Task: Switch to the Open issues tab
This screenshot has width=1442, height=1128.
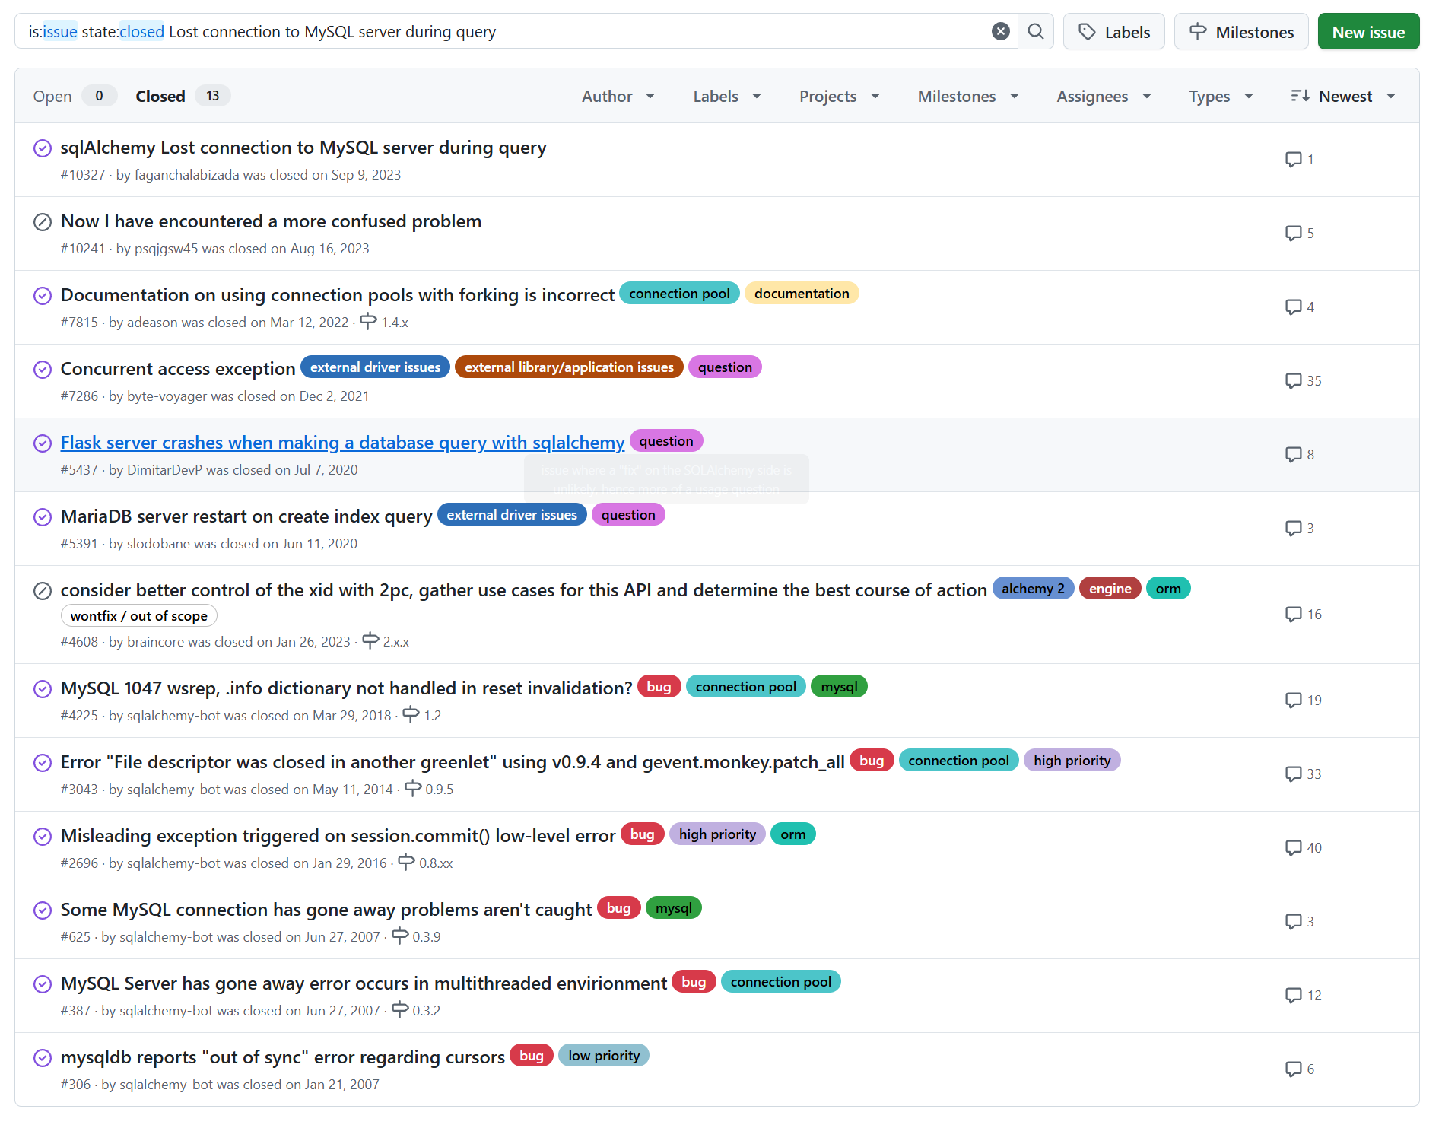Action: 52,96
